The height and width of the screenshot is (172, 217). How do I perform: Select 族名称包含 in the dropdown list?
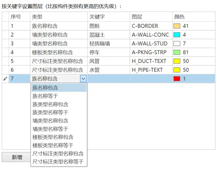pyautogui.click(x=59, y=88)
